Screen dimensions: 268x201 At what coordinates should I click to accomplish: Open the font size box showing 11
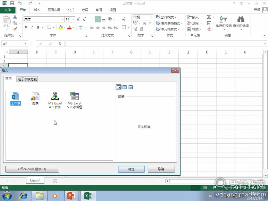[70, 19]
